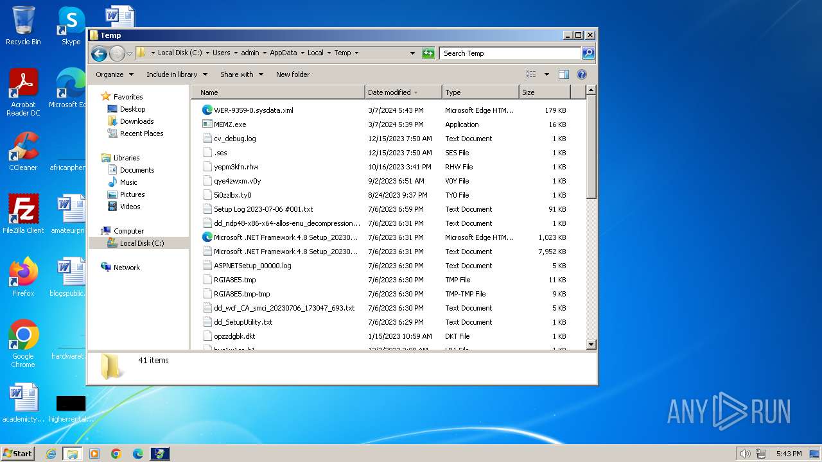
Task: Sort by the Name column header
Action: click(277, 92)
